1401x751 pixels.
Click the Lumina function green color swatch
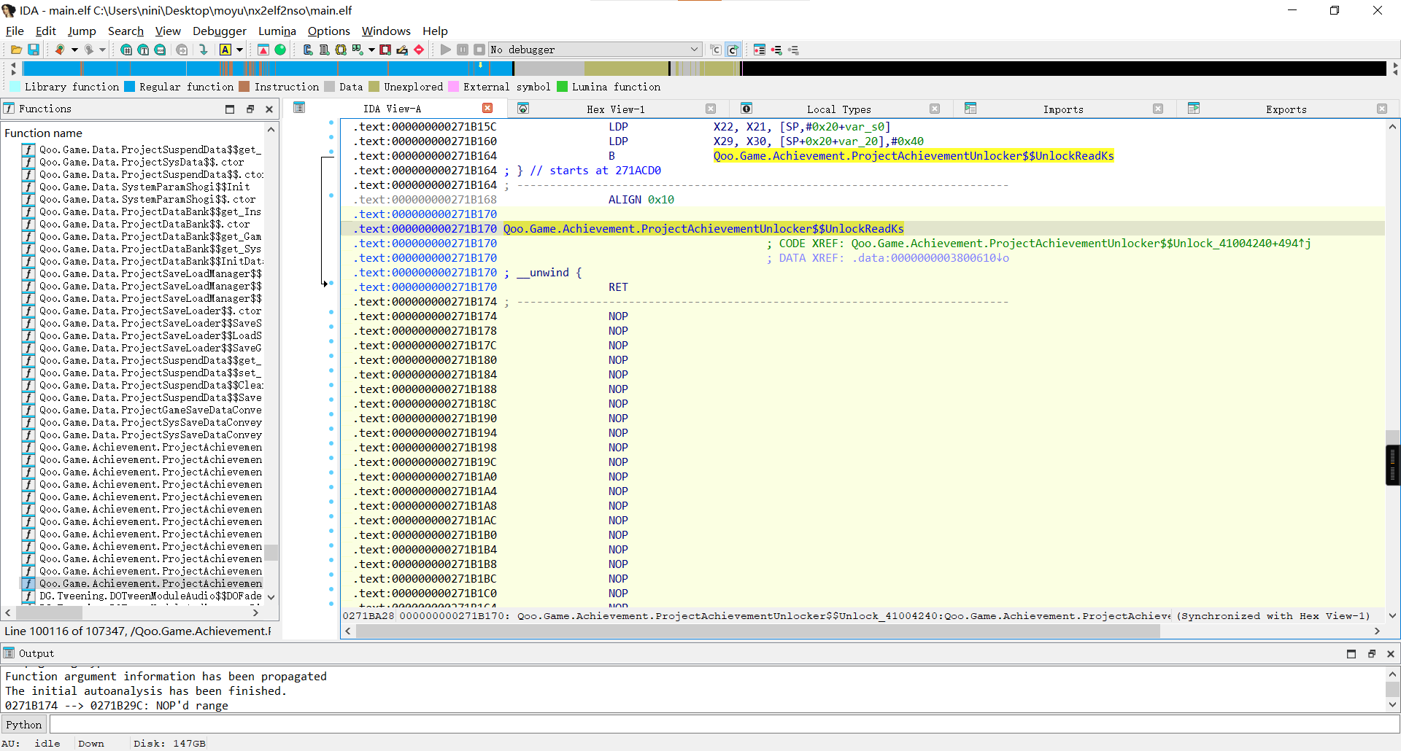563,87
